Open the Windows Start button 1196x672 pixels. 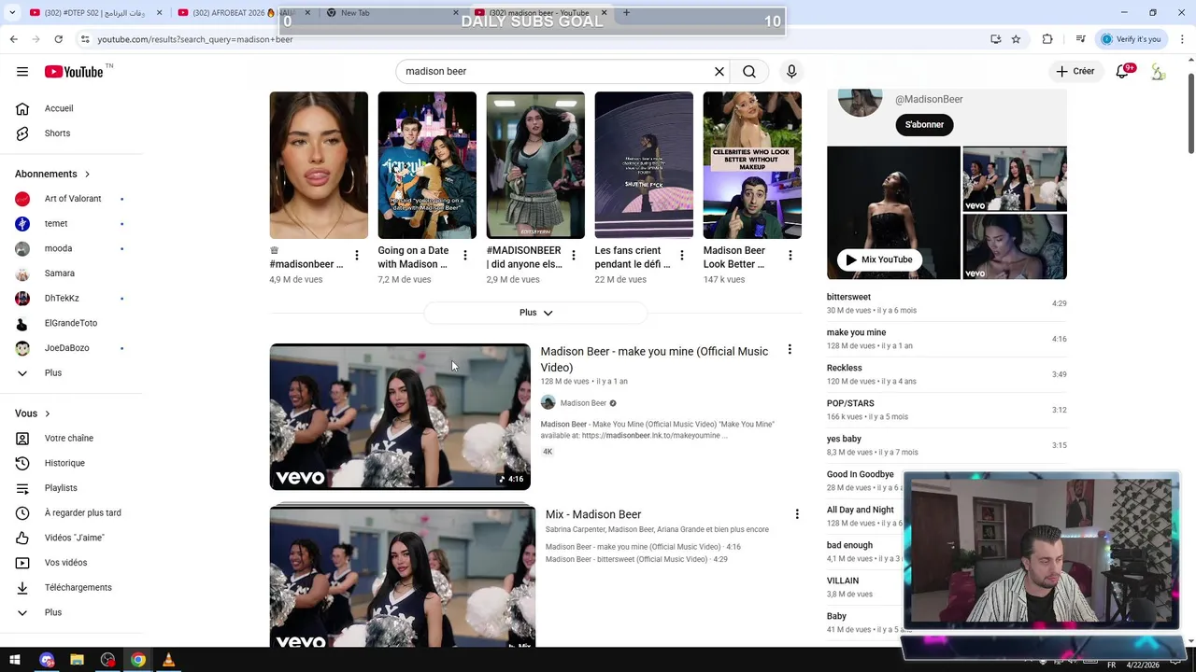click(x=15, y=660)
